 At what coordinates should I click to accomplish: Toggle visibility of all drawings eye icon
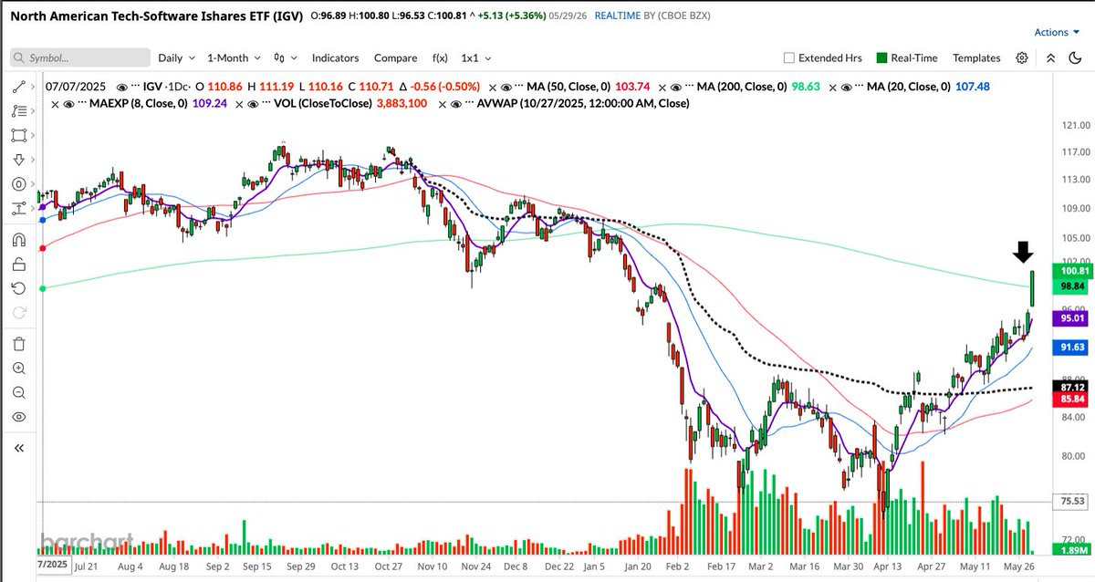(x=19, y=417)
